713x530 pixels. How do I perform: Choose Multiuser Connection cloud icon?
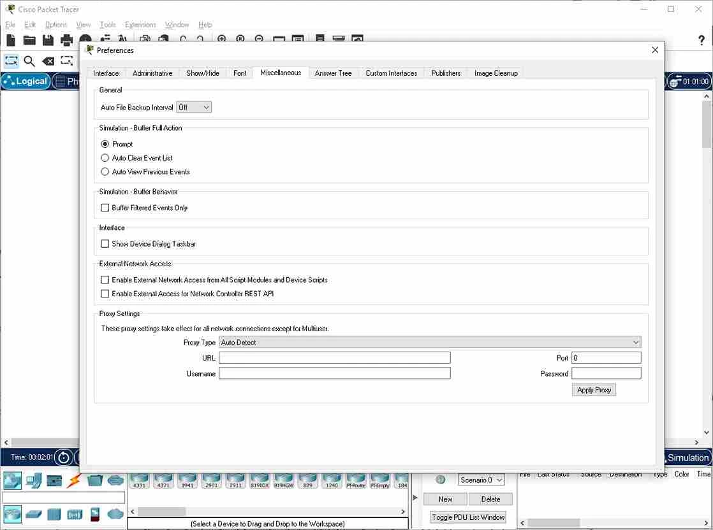click(116, 480)
